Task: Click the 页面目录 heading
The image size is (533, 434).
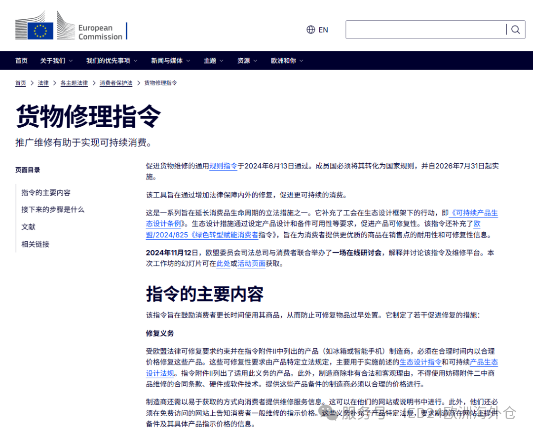Action: [28, 170]
